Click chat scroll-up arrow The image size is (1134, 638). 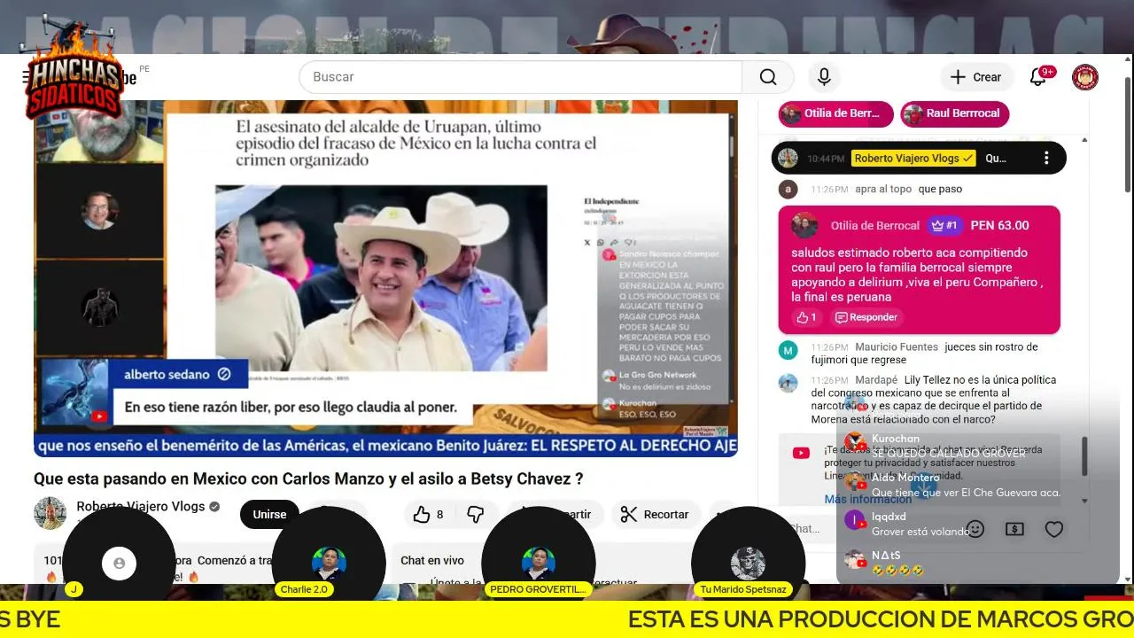click(x=1084, y=140)
